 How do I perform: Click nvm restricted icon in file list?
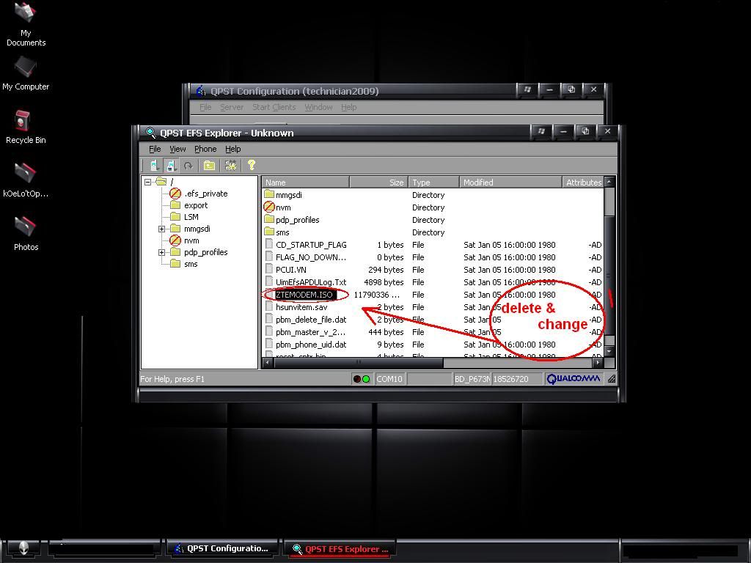268,207
